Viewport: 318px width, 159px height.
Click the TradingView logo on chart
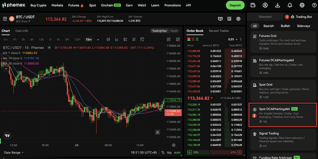tap(7, 136)
